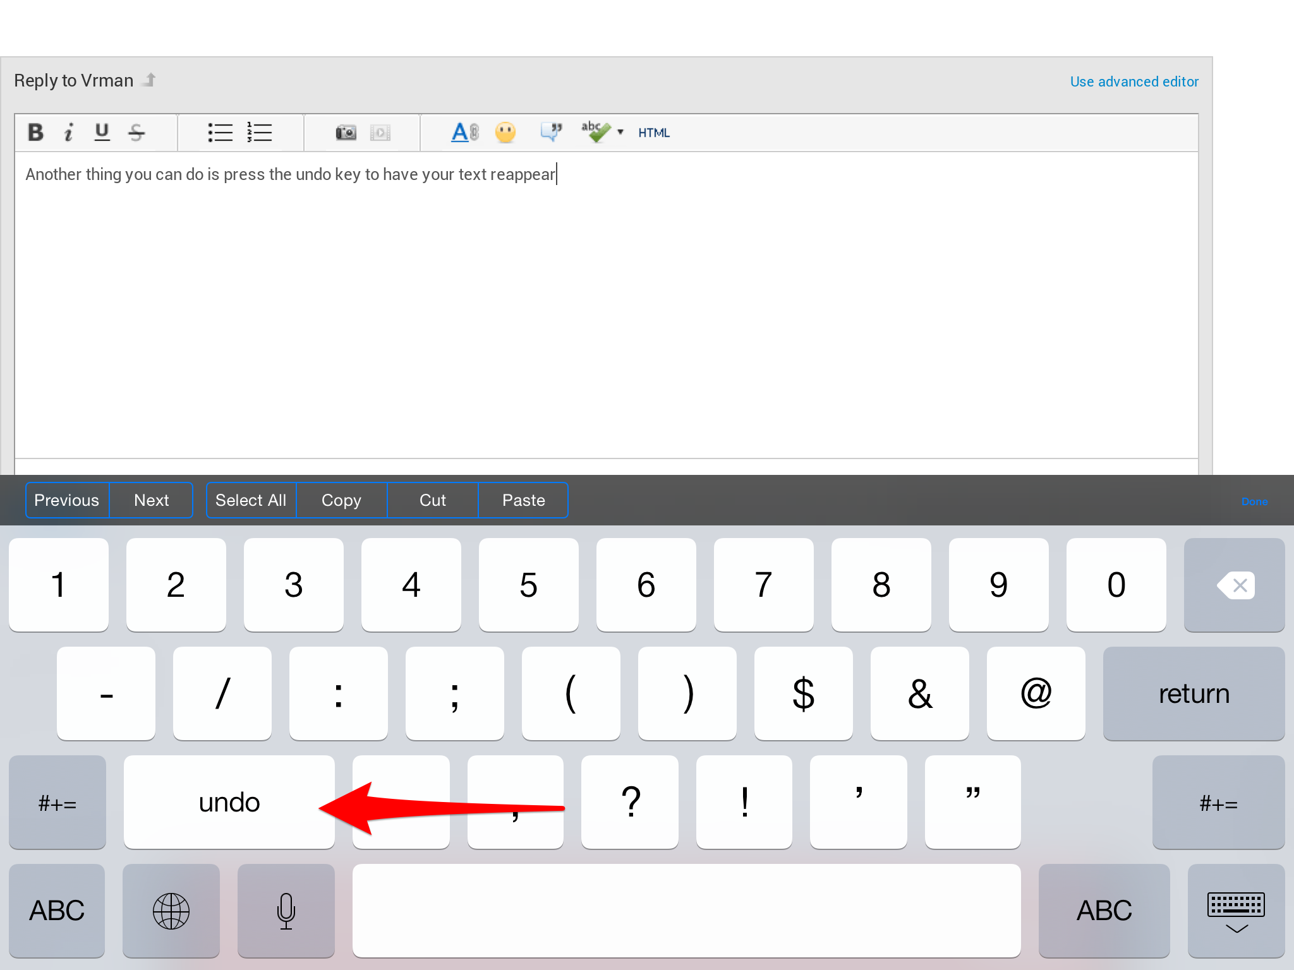Insert a numbered list
This screenshot has height=970, width=1294.
pyautogui.click(x=259, y=133)
